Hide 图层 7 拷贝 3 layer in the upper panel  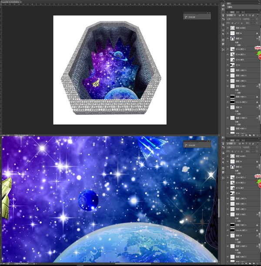[x=228, y=97]
